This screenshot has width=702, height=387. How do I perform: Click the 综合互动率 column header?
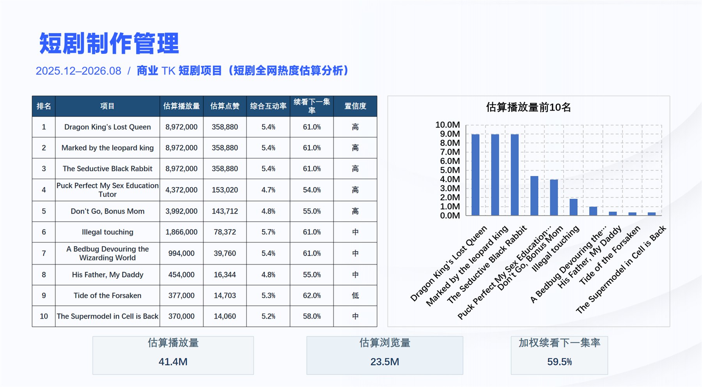[268, 106]
